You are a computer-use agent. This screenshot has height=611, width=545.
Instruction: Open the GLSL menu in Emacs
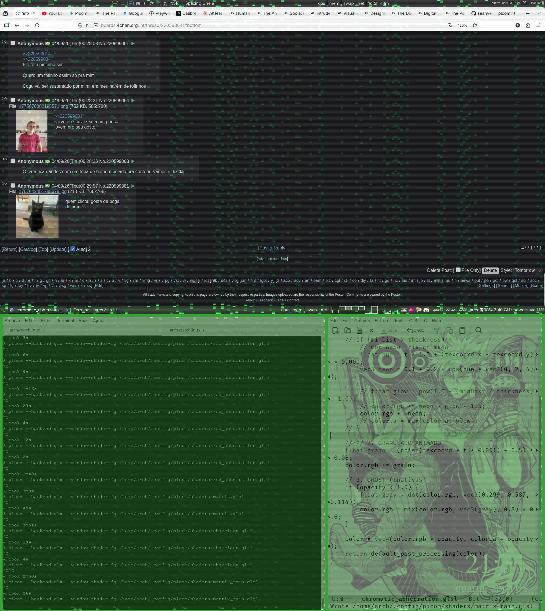414,320
